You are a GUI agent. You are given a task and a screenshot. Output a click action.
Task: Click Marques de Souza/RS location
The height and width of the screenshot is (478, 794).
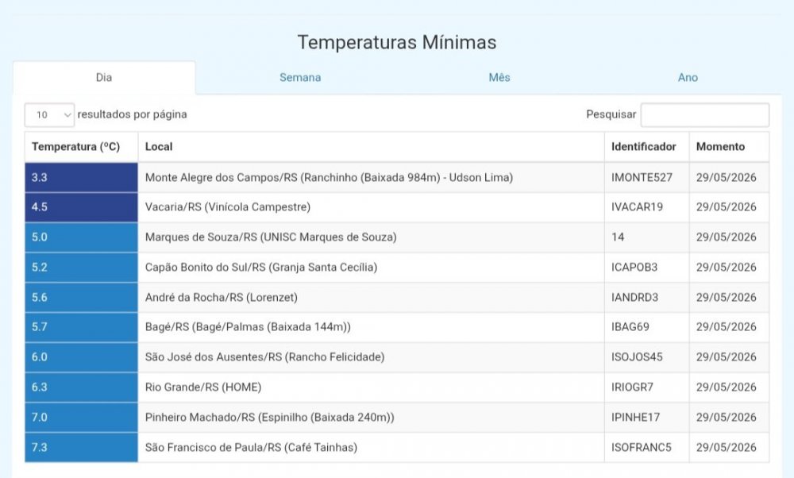point(271,237)
